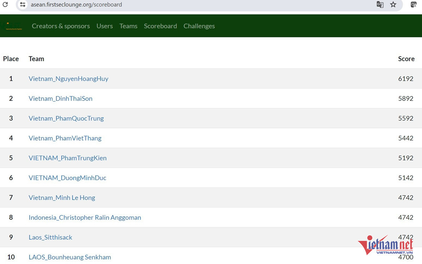Open team Vietnam_NguyenHoangHuy

pyautogui.click(x=68, y=79)
